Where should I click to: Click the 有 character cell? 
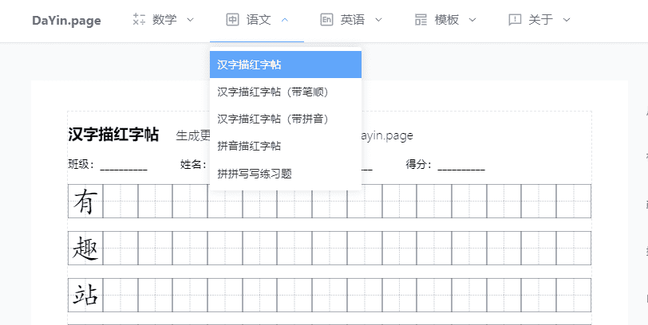click(x=85, y=201)
